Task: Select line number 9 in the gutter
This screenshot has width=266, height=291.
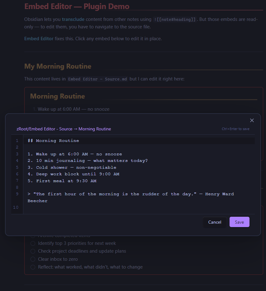Action: pyautogui.click(x=17, y=194)
